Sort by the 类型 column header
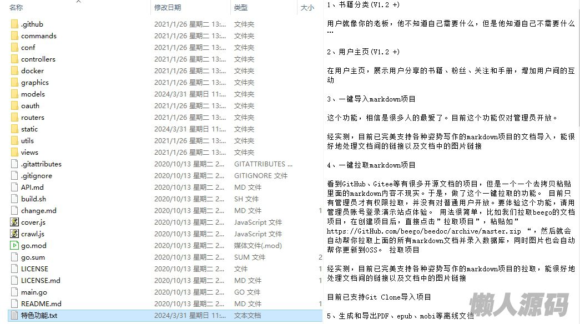580x324 pixels. pos(241,7)
